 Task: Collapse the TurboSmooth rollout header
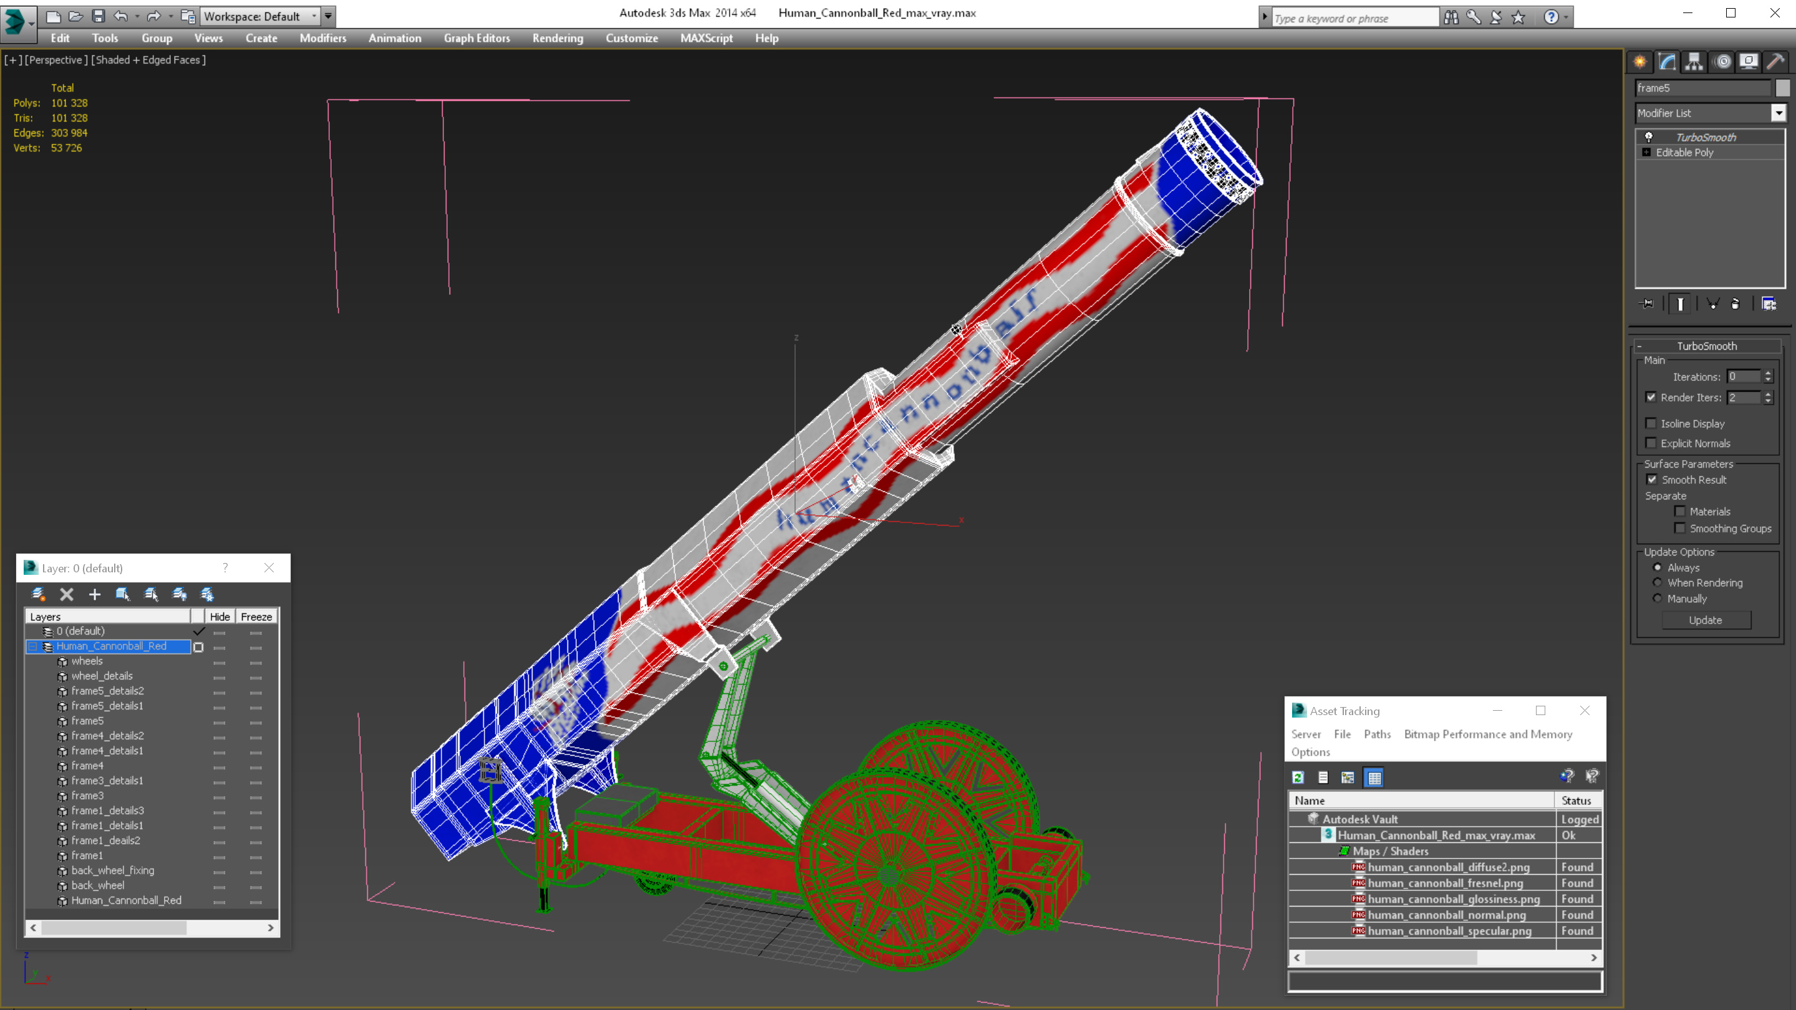1707,346
